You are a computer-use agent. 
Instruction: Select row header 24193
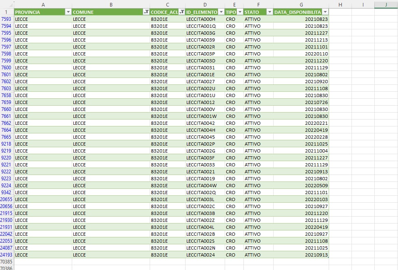7,255
